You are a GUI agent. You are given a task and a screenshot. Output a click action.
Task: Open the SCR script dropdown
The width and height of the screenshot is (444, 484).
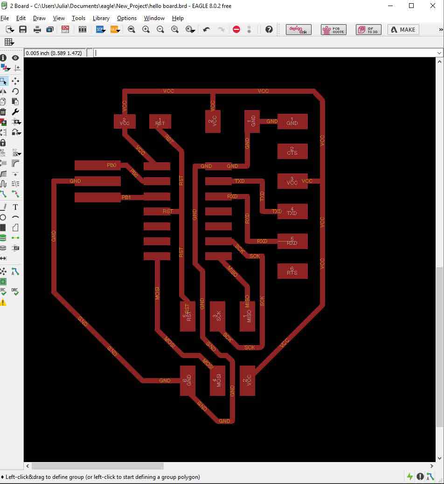[101, 30]
